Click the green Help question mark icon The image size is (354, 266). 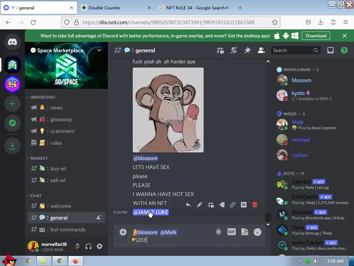344,50
